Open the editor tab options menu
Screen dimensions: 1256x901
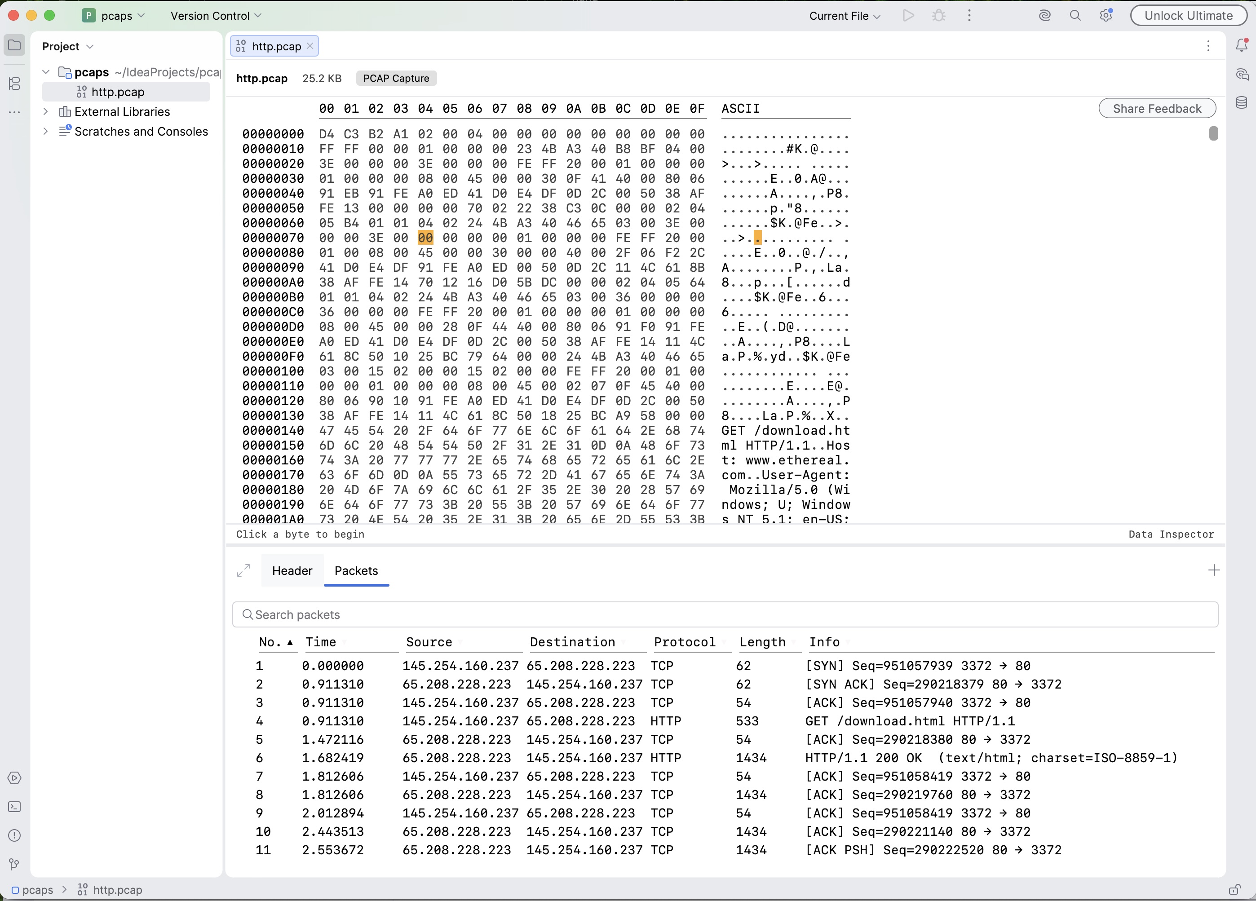coord(1208,46)
